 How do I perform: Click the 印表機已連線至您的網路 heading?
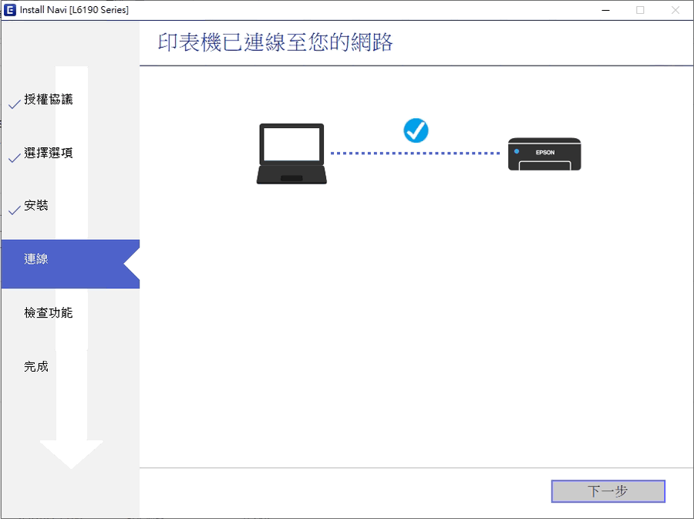[x=275, y=42]
